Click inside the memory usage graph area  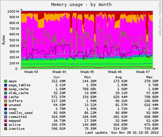click(x=87, y=40)
